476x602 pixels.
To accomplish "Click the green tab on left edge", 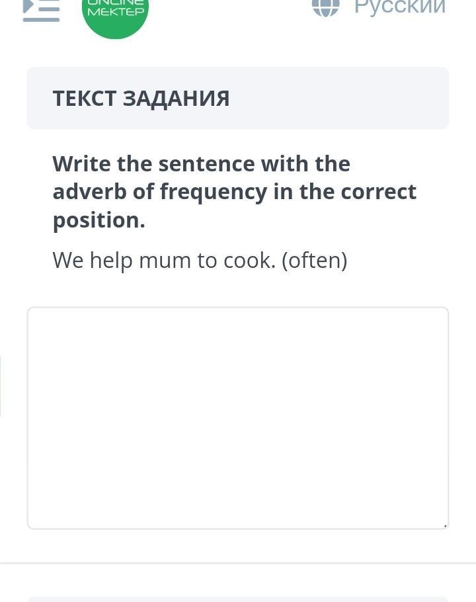I will tap(1, 386).
